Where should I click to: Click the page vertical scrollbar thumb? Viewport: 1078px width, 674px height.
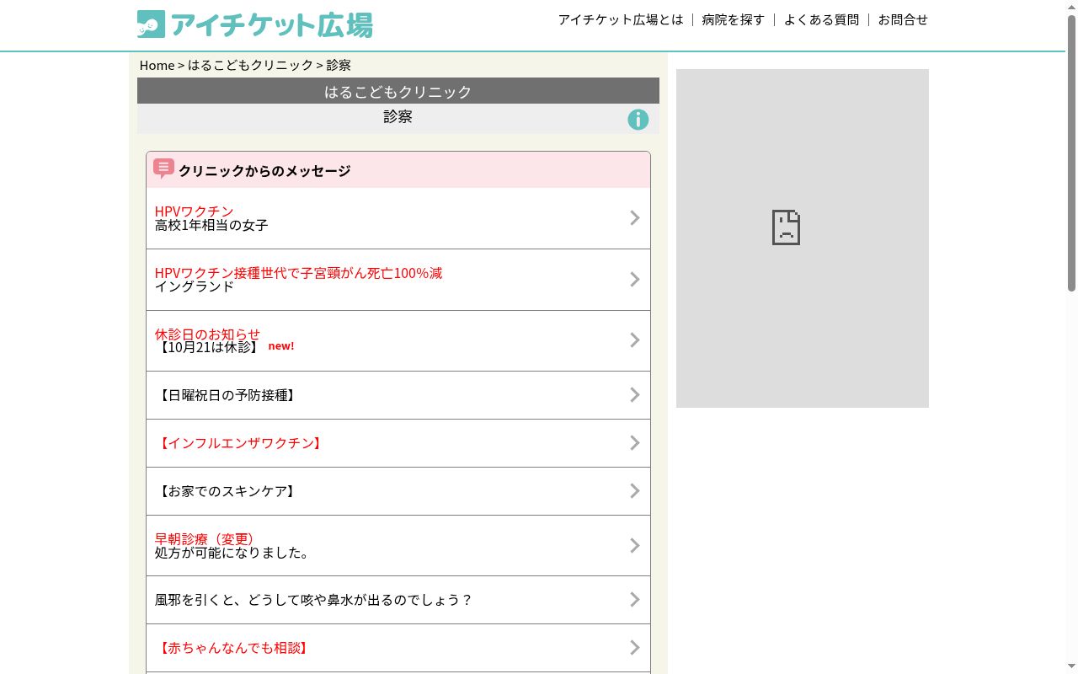pos(1071,153)
